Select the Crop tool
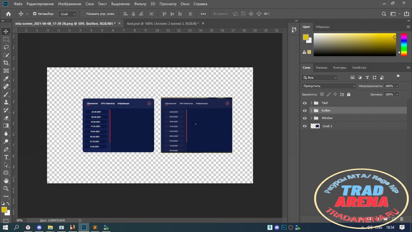 tap(6, 63)
